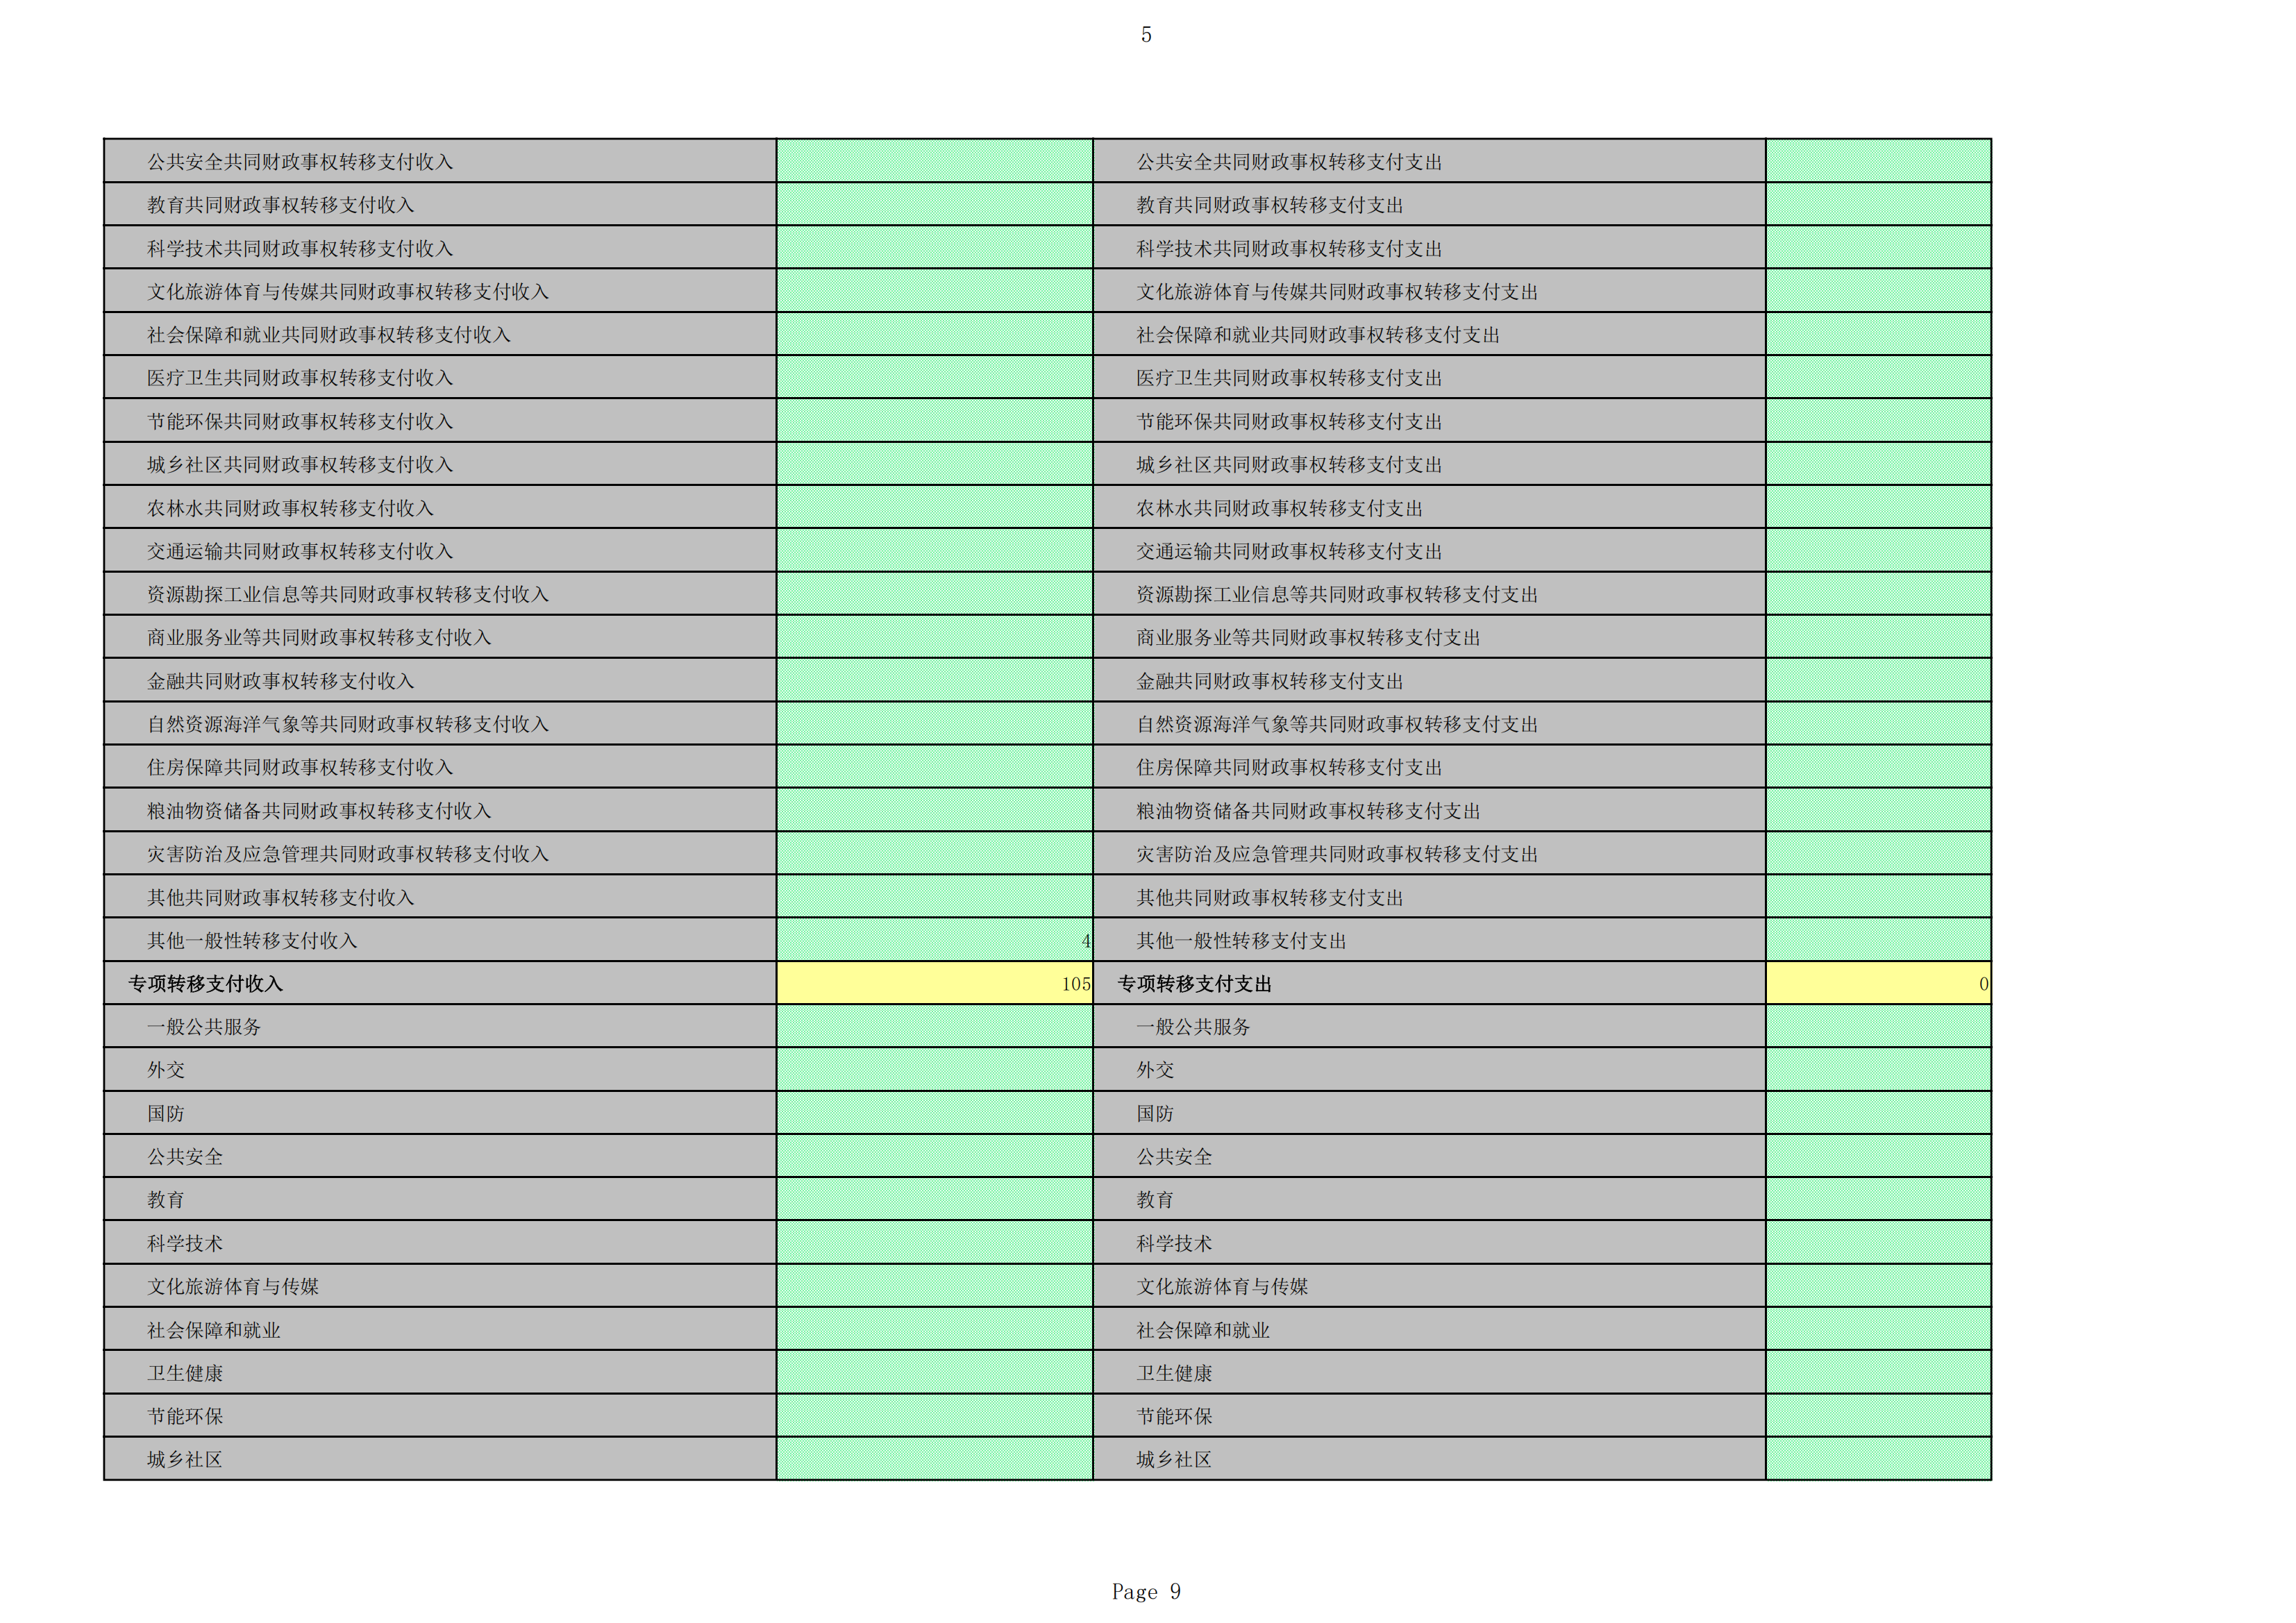Click 资源勘探工业信息等共同财政事权转移支付收入
2296x1623 pixels.
[348, 595]
